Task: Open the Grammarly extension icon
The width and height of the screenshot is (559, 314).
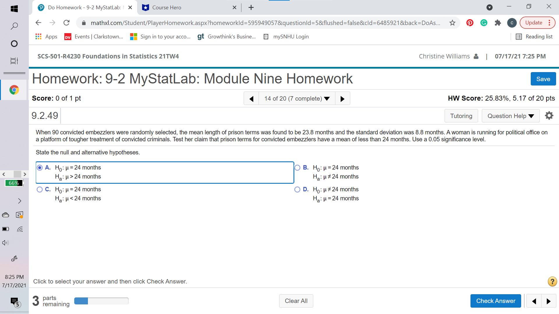Action: 484,23
